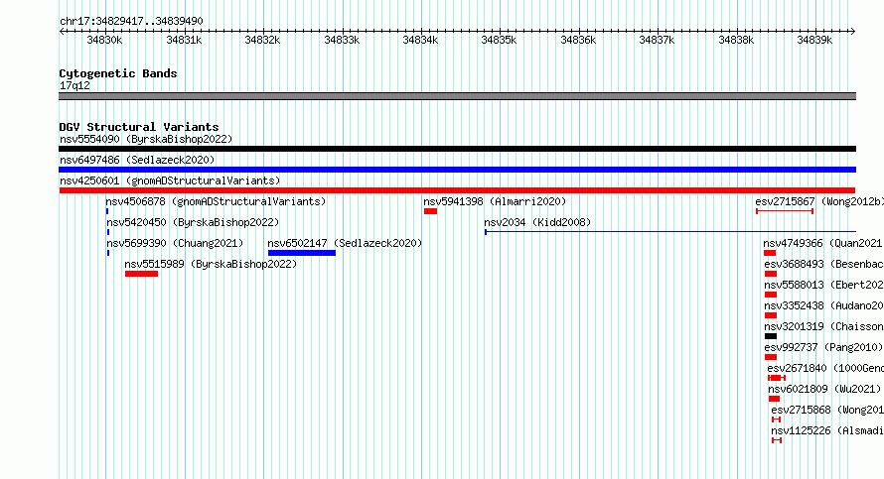The width and height of the screenshot is (884, 479).
Task: Select the nsv5588013 red variant block
Action: pyautogui.click(x=771, y=295)
